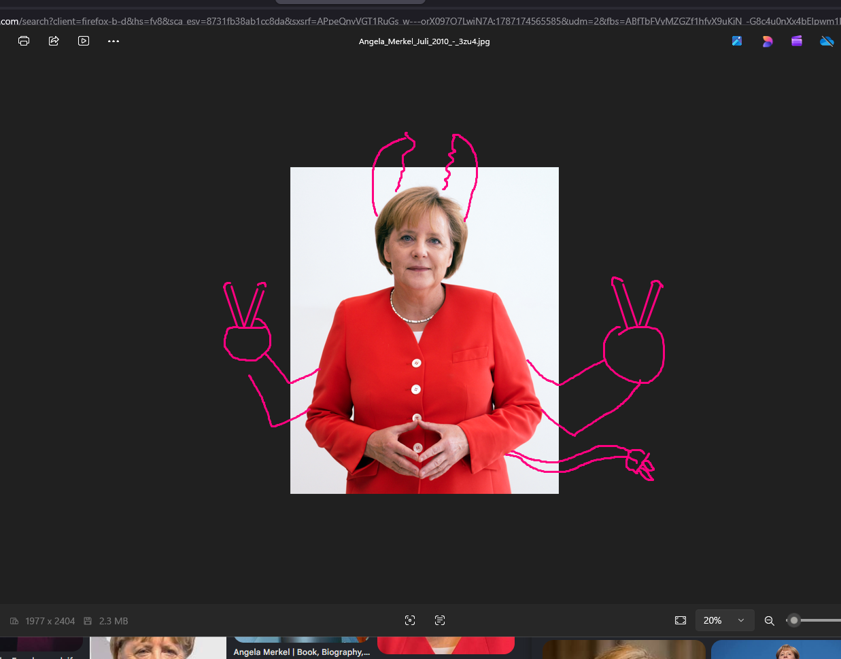The height and width of the screenshot is (659, 841).
Task: Open image in the Paint editing app icon
Action: [737, 41]
